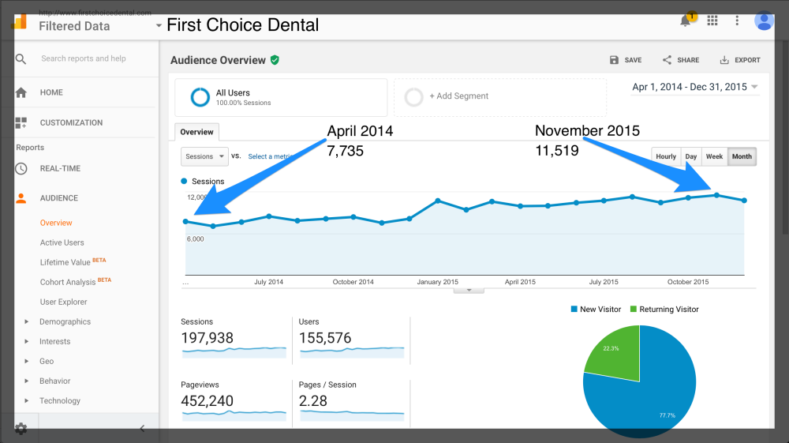Switch chart granularity to Hourly

[666, 156]
